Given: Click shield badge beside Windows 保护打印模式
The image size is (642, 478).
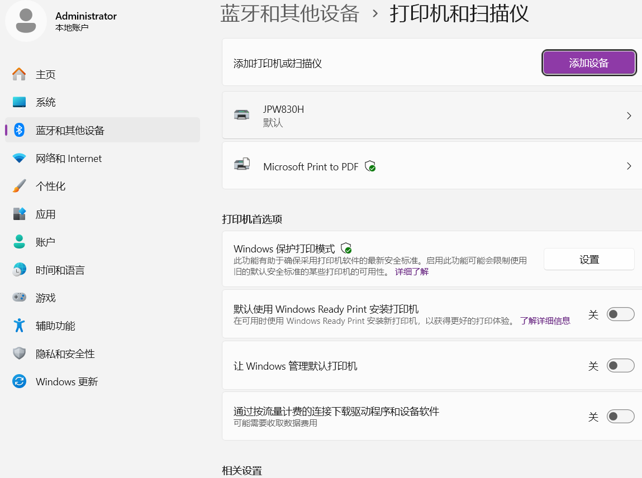Looking at the screenshot, I should pyautogui.click(x=346, y=248).
